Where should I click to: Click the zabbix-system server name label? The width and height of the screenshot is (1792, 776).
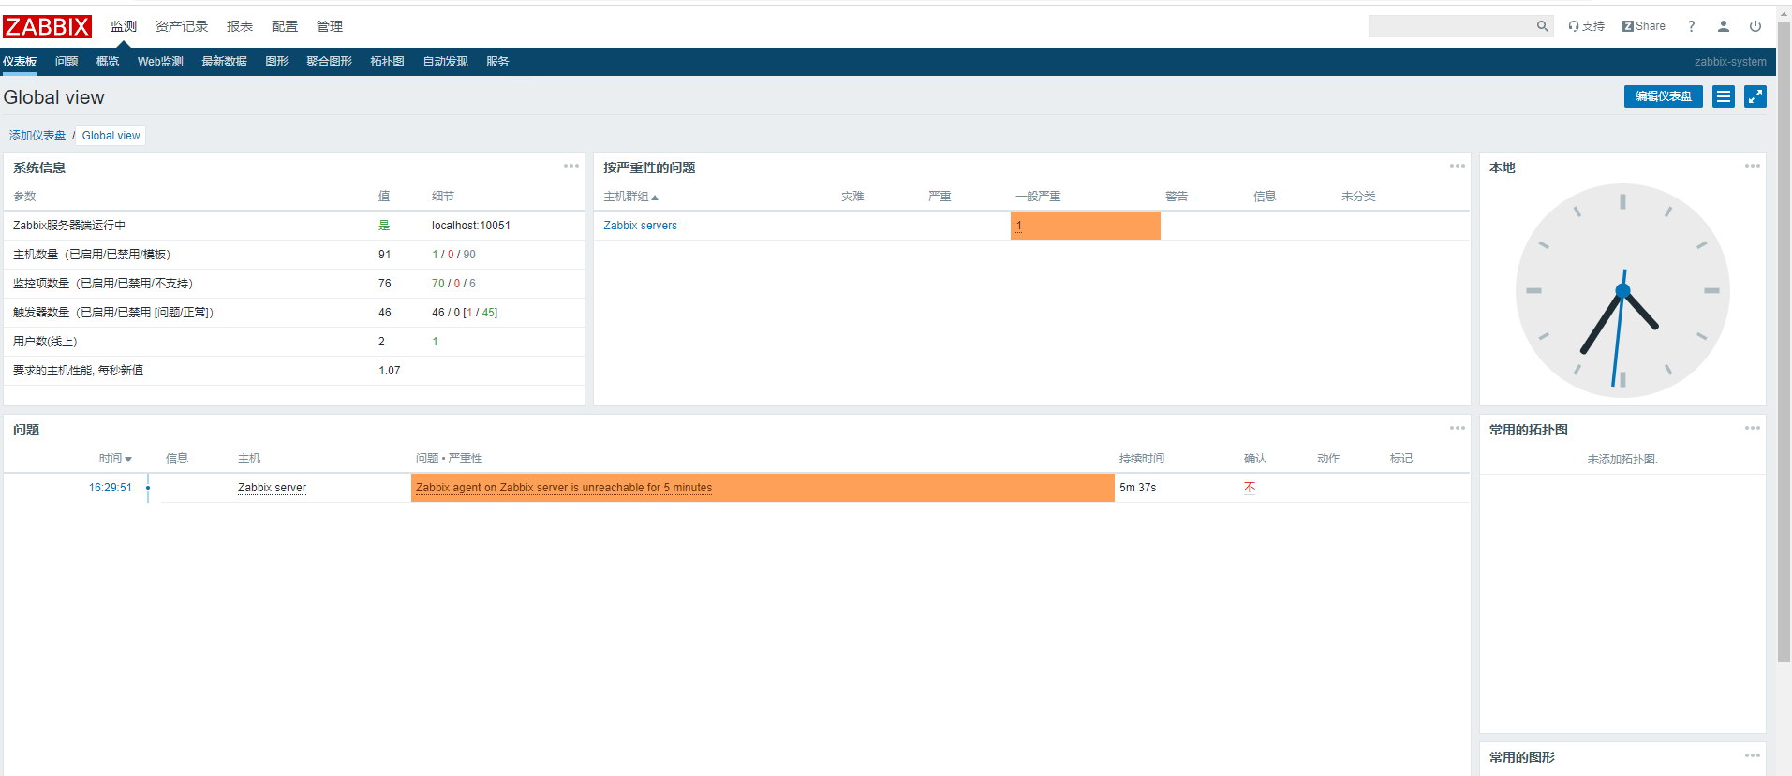tap(1730, 62)
